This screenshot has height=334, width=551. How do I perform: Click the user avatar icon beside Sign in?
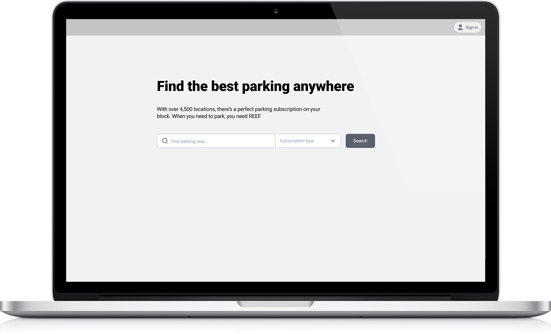click(x=460, y=27)
